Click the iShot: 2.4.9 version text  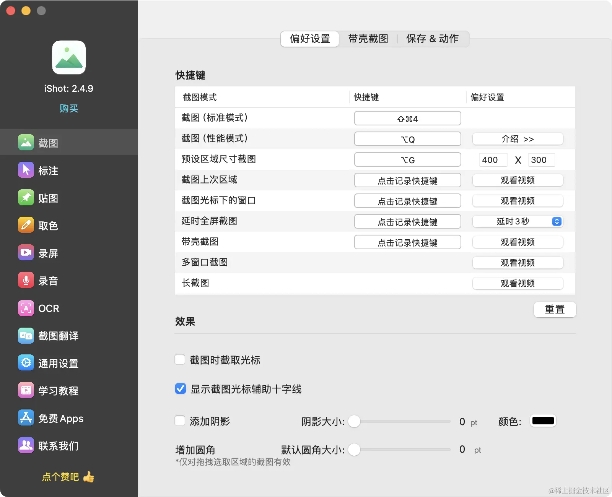click(69, 88)
